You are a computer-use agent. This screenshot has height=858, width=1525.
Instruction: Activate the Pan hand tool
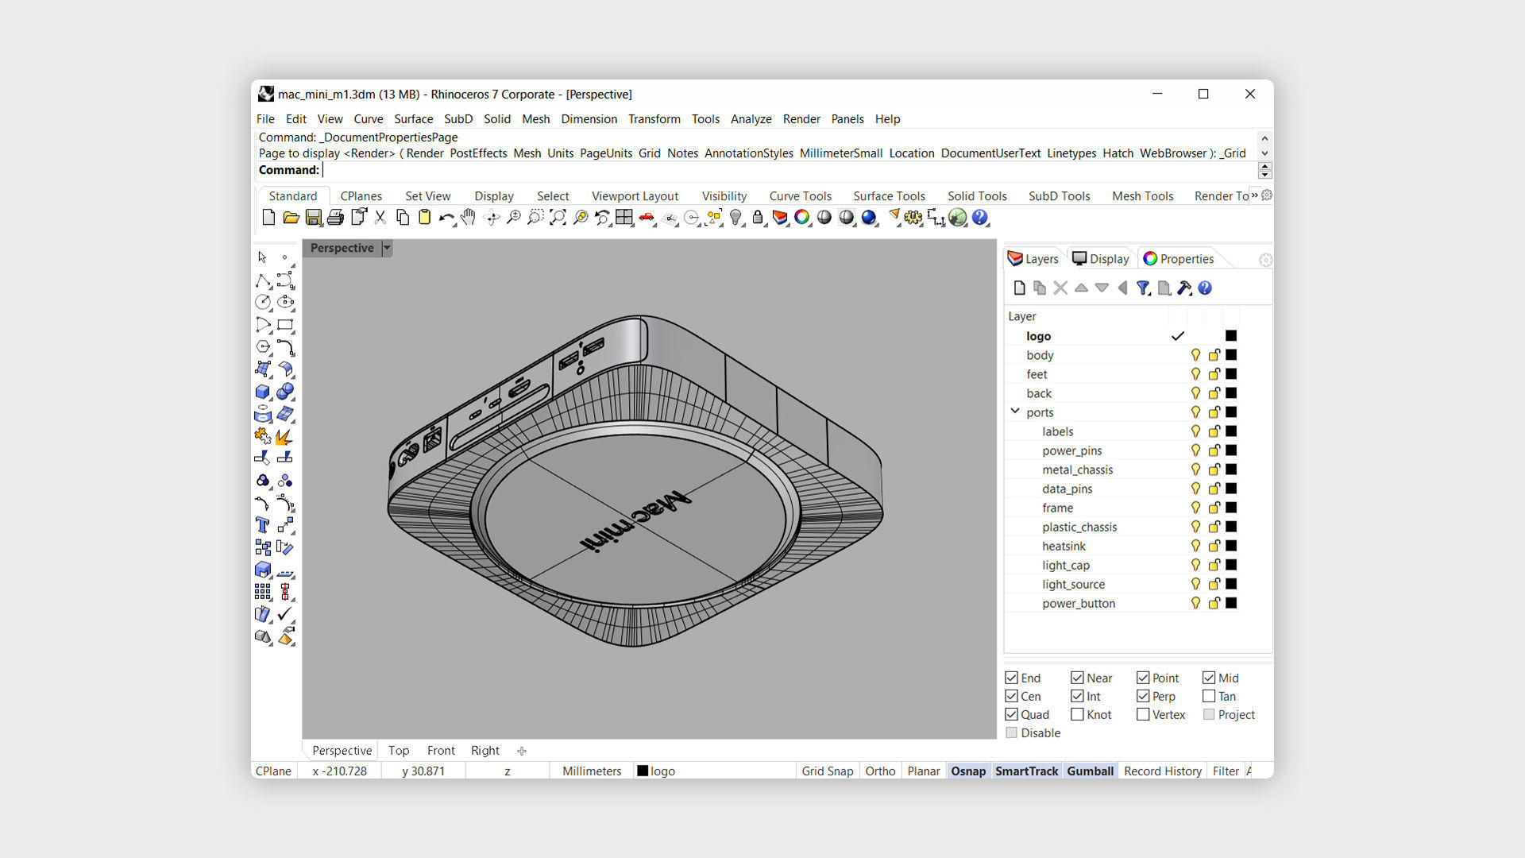tap(468, 218)
